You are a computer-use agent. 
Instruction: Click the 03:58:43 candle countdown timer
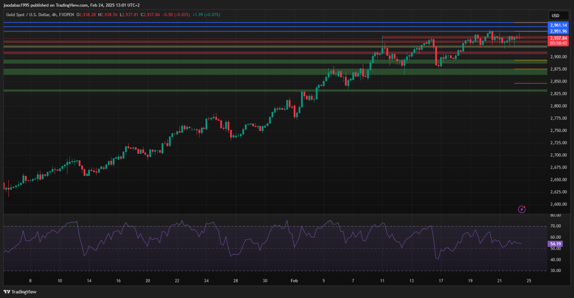[558, 43]
